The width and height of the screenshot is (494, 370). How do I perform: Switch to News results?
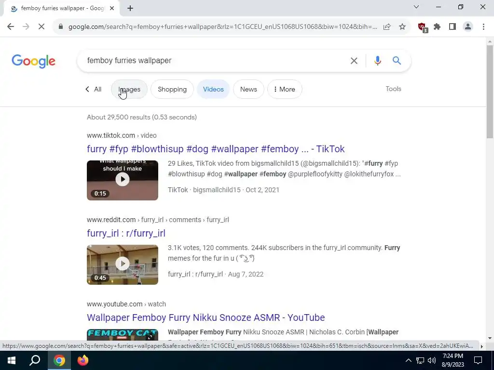pos(248,89)
